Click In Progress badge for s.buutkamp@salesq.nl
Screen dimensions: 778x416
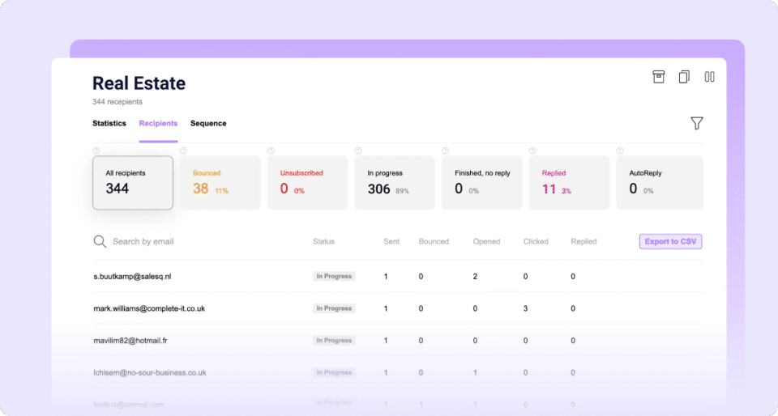334,276
